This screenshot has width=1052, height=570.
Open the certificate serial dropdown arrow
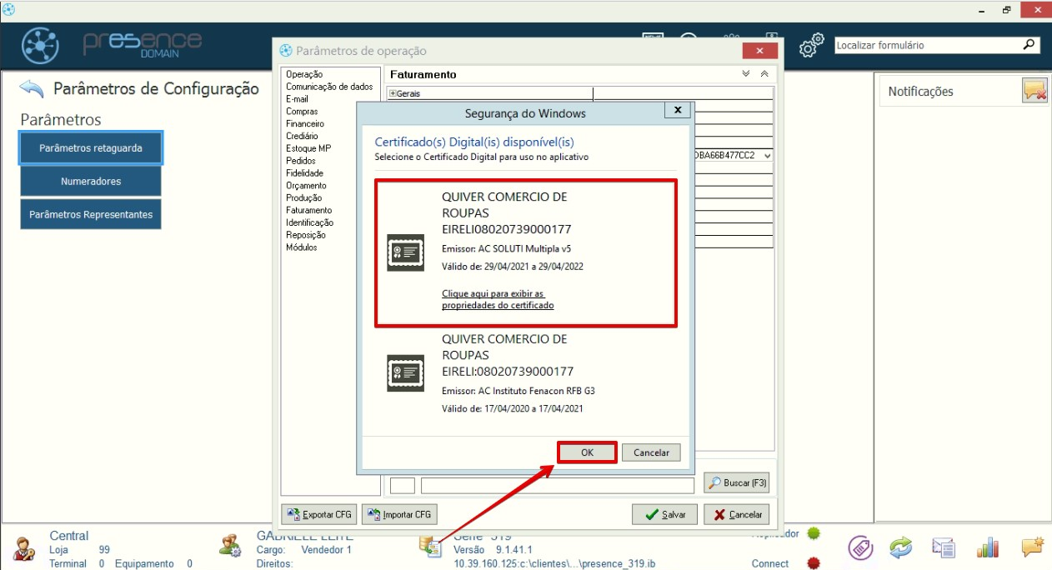point(767,156)
